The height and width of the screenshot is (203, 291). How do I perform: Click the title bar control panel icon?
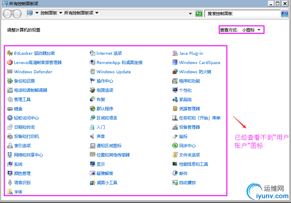coord(5,3)
